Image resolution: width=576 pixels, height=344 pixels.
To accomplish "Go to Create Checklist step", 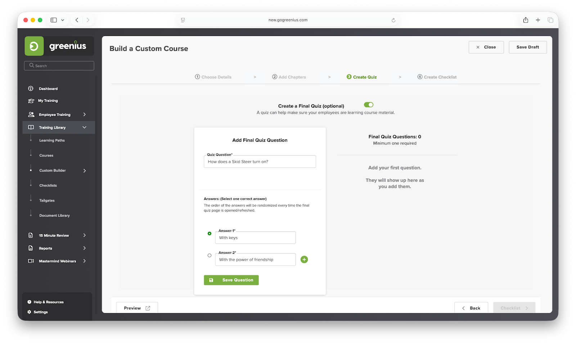I will point(437,77).
